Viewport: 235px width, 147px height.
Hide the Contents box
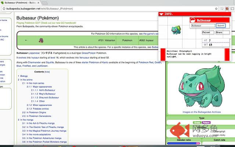47,72
